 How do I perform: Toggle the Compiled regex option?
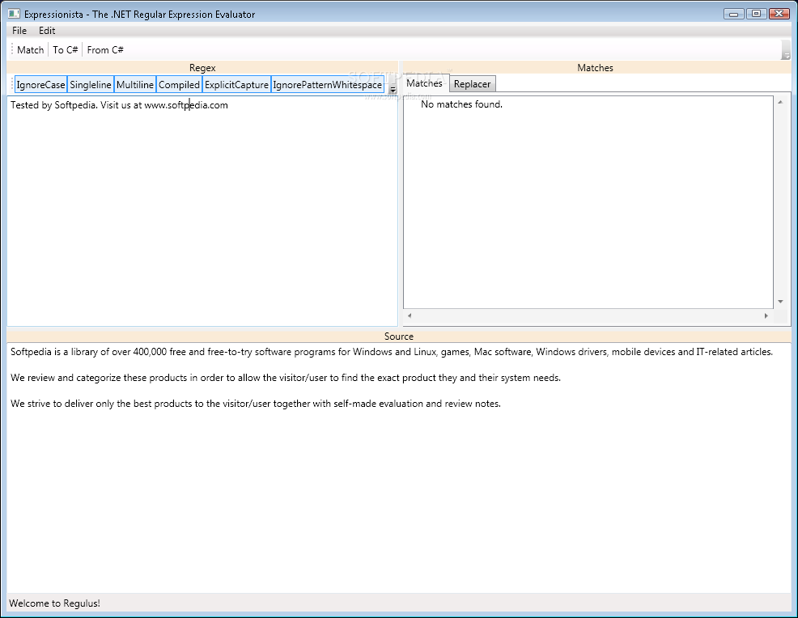pos(179,84)
